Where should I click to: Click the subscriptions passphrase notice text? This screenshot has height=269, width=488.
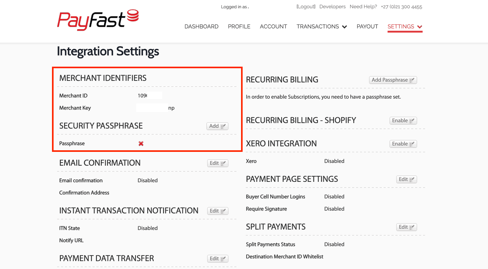(323, 97)
